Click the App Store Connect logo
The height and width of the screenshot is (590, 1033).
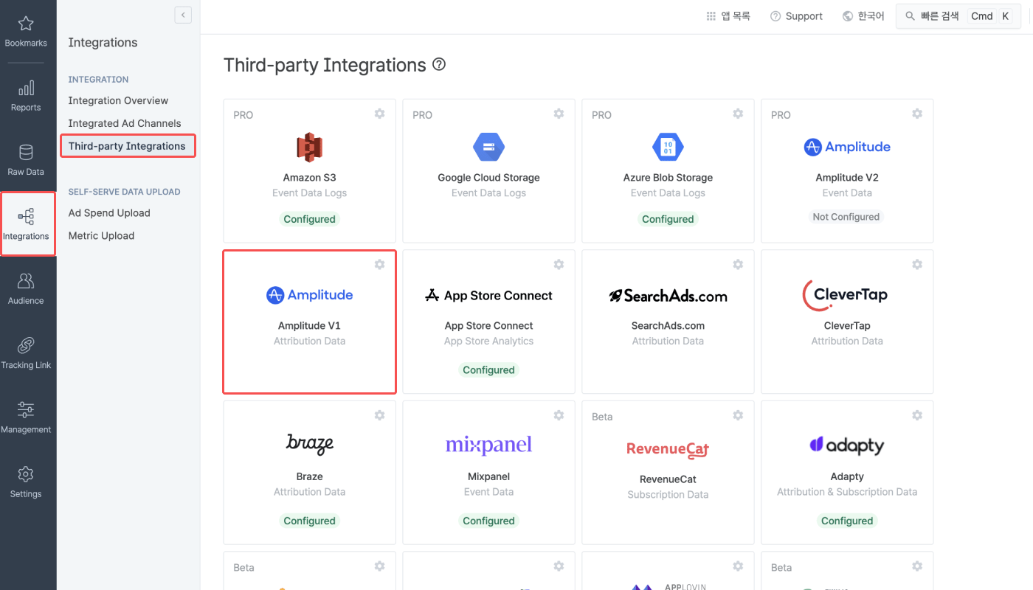[x=488, y=295]
